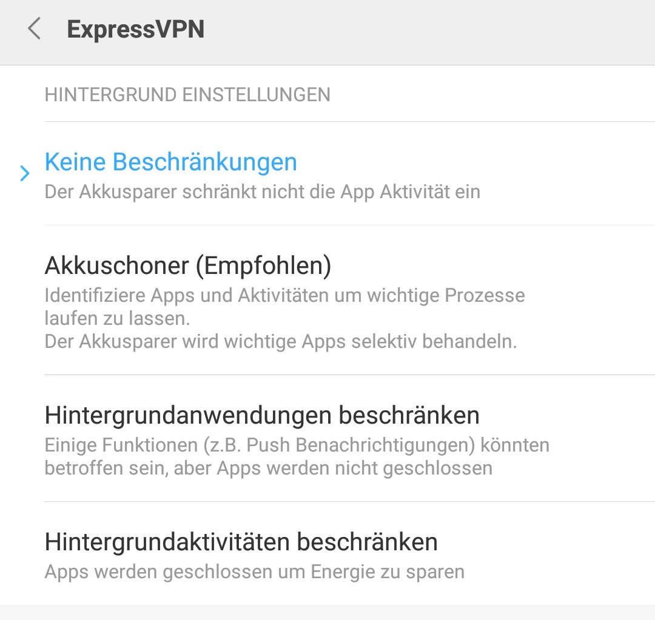The width and height of the screenshot is (655, 620).
Task: Tap the word '(Empfohlen)' in the Akkuschoner title
Action: tap(264, 265)
